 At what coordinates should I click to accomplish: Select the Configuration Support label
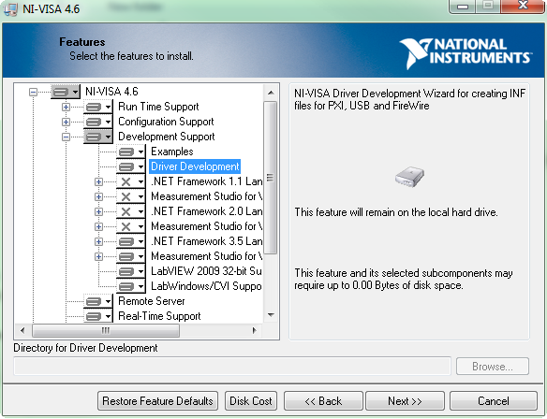pos(166,122)
